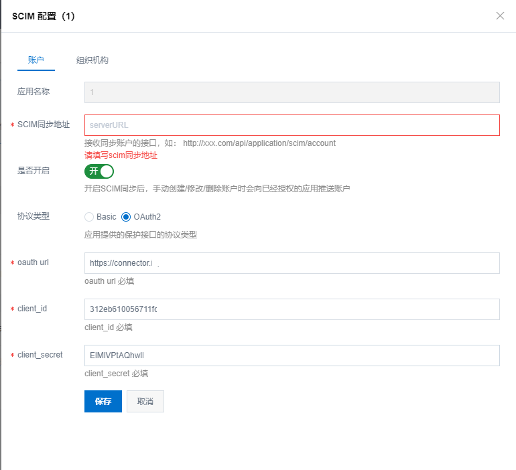This screenshot has height=470, width=516.
Task: Choose the OAuth2 radio button
Action: point(126,217)
